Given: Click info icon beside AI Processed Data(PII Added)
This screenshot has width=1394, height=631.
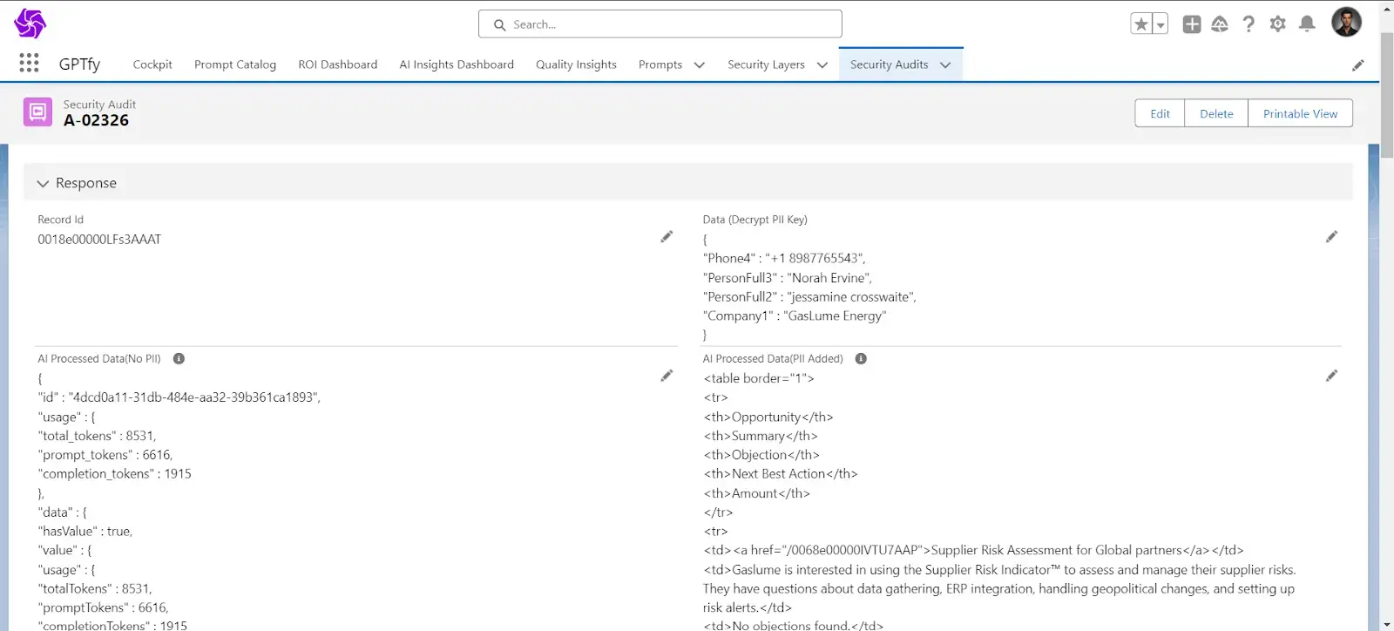Looking at the screenshot, I should [x=861, y=359].
